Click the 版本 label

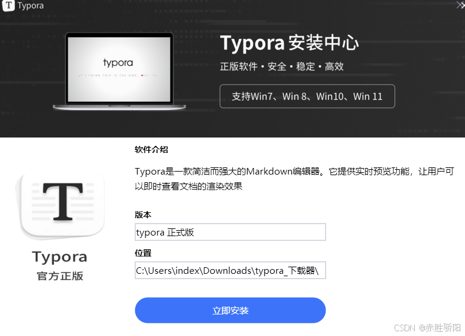(143, 215)
